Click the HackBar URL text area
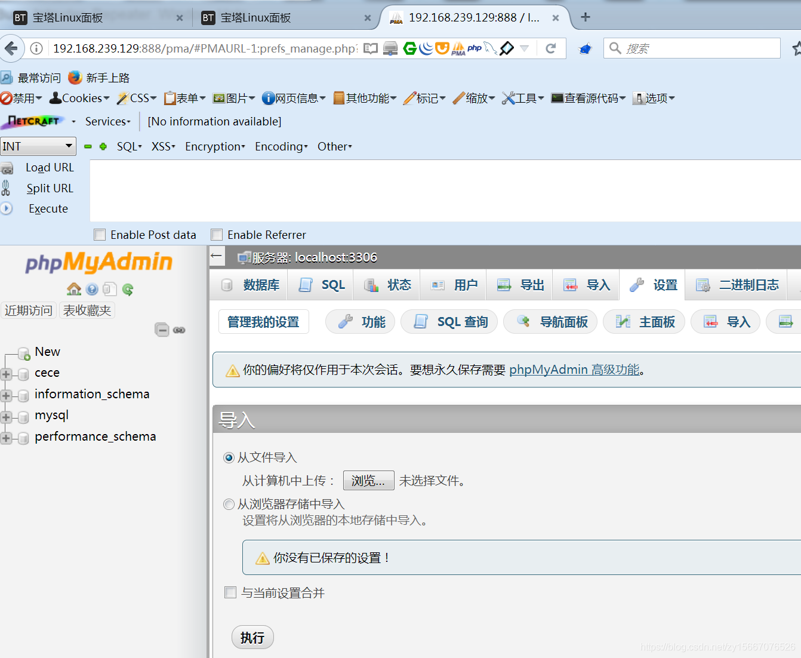This screenshot has width=801, height=658. point(445,190)
